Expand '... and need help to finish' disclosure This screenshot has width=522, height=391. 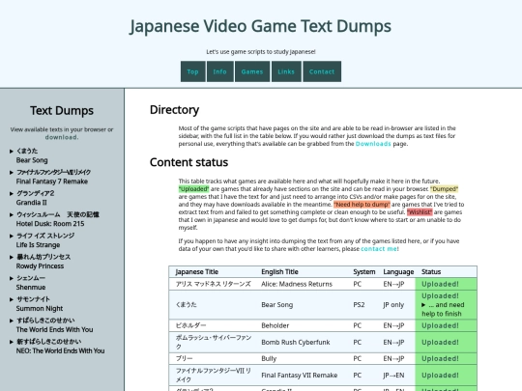[x=443, y=309]
